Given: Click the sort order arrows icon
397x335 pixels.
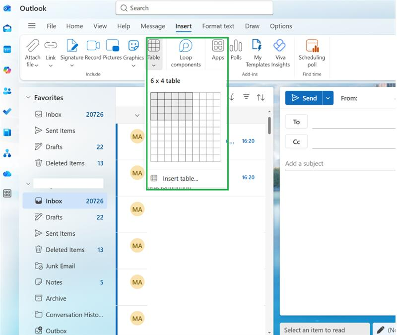Looking at the screenshot, I should [x=261, y=97].
